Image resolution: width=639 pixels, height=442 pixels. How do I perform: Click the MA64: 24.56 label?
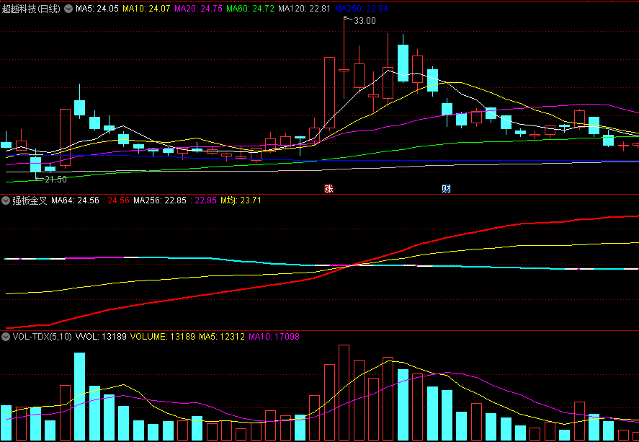(76, 200)
